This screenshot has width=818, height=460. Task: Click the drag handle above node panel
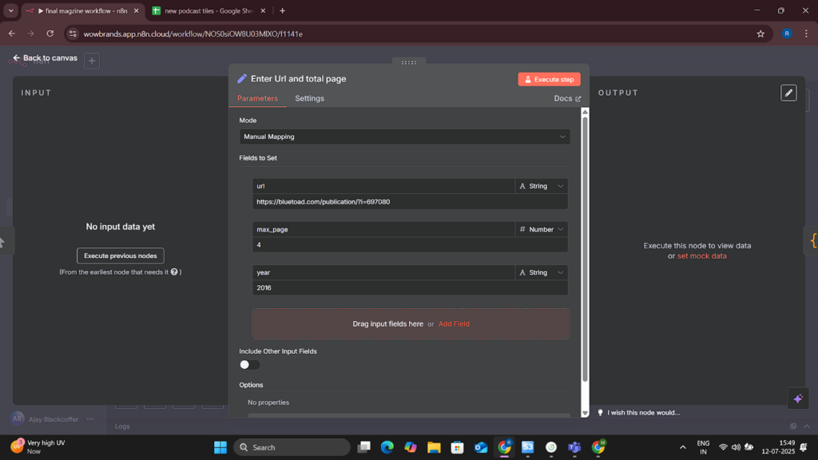pos(409,62)
